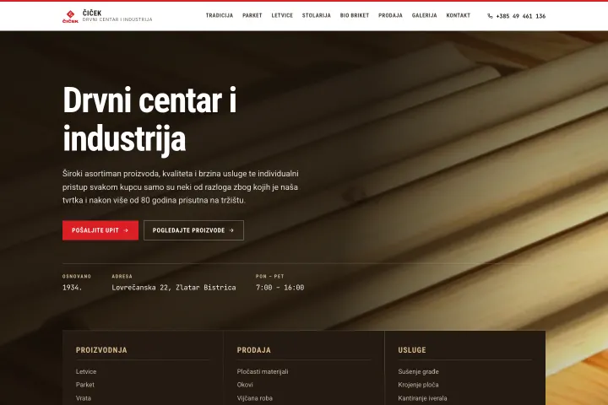
Task: Open Okovi under Prodaja
Action: [245, 385]
